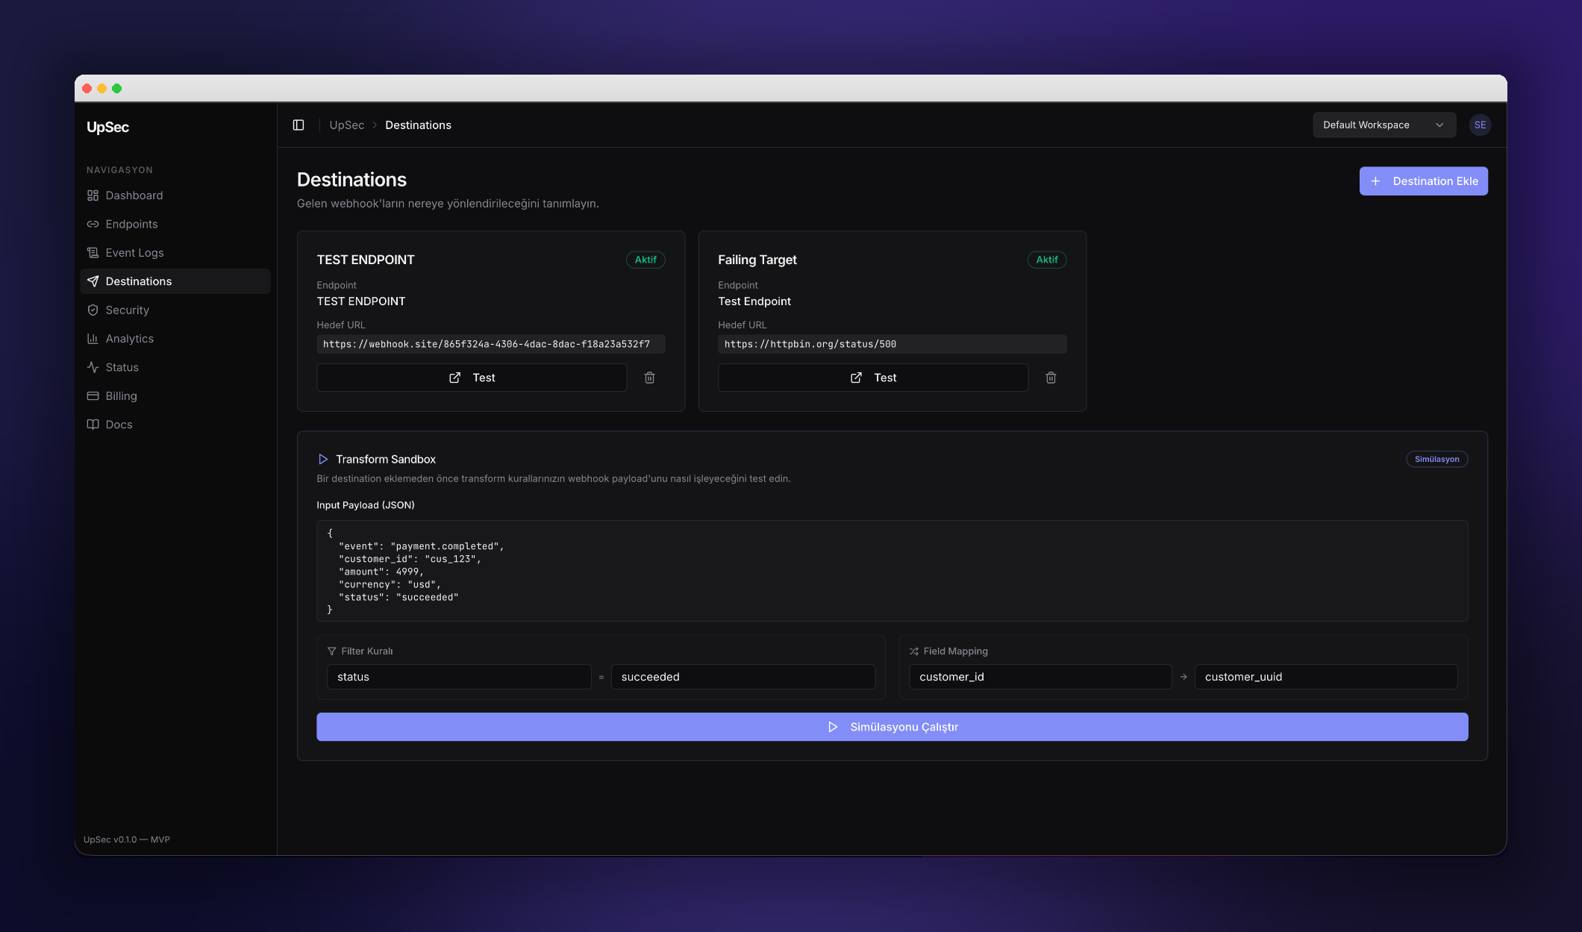Click the Aktif badge on TEST ENDPOINT

[645, 260]
